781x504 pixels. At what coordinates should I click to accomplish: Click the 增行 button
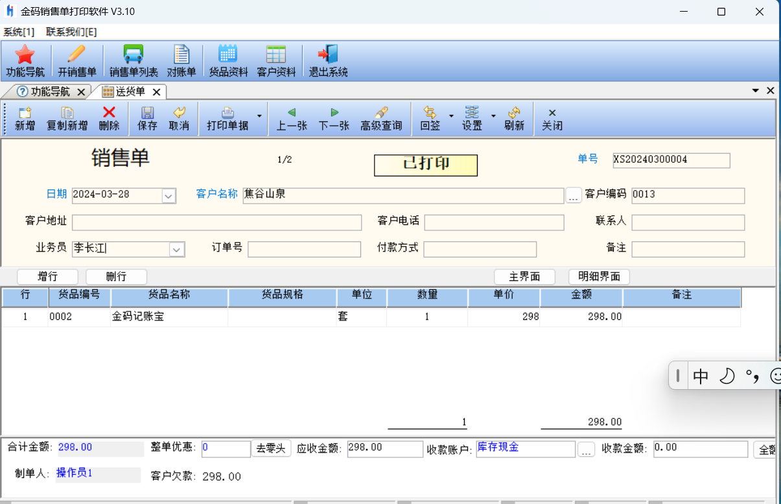[47, 276]
